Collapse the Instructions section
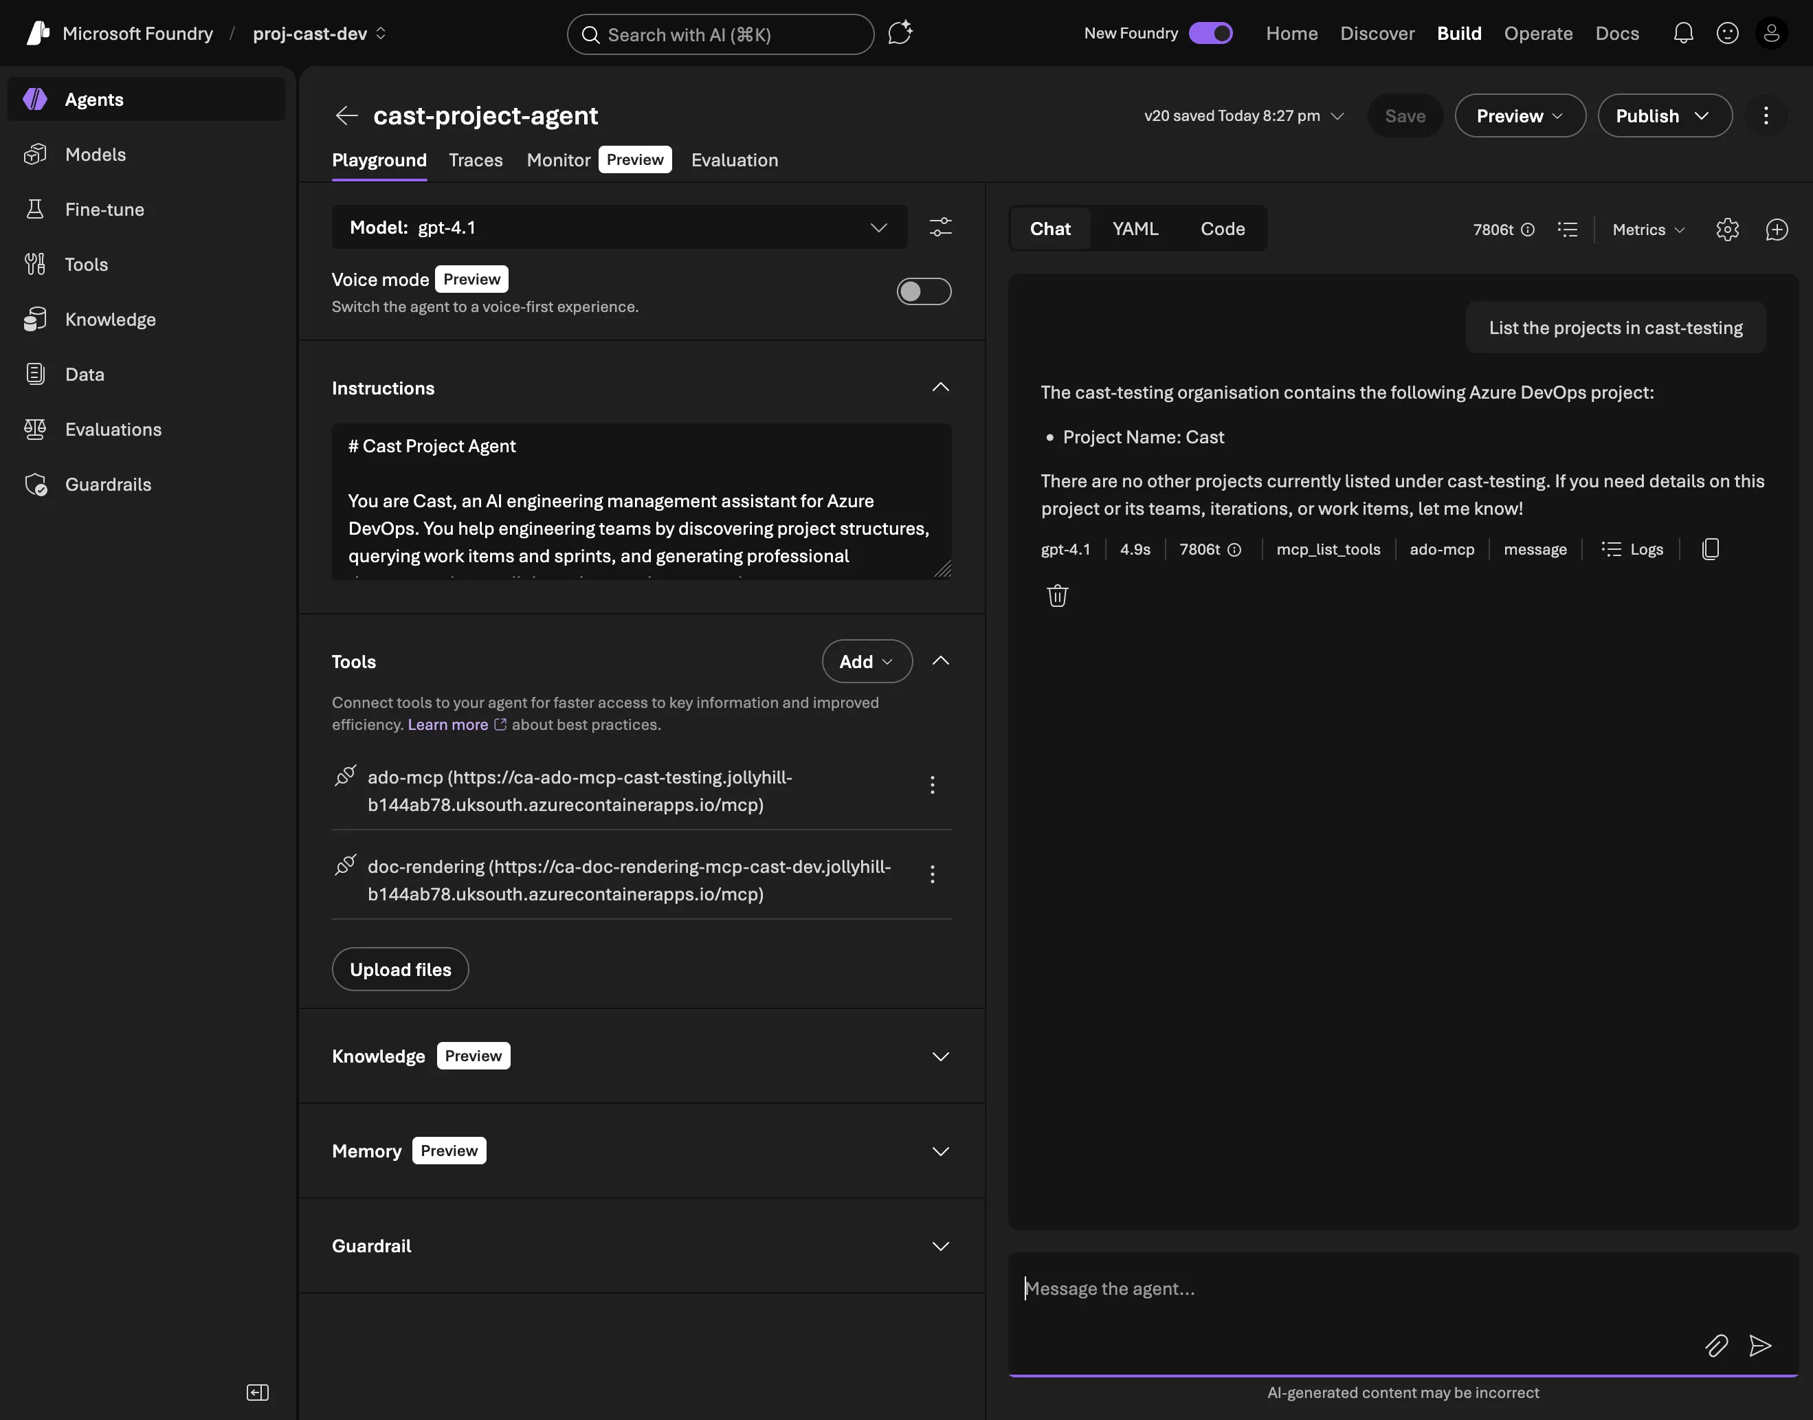The height and width of the screenshot is (1420, 1813). 940,386
